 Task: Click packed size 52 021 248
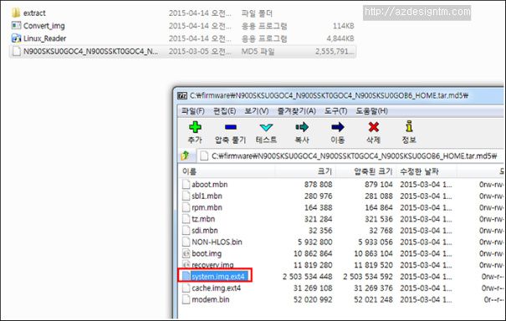(373, 300)
